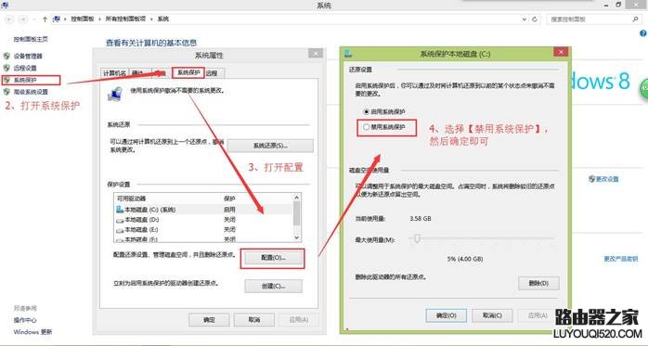
Task: Open 远程设置 in the left sidebar
Action: point(25,68)
